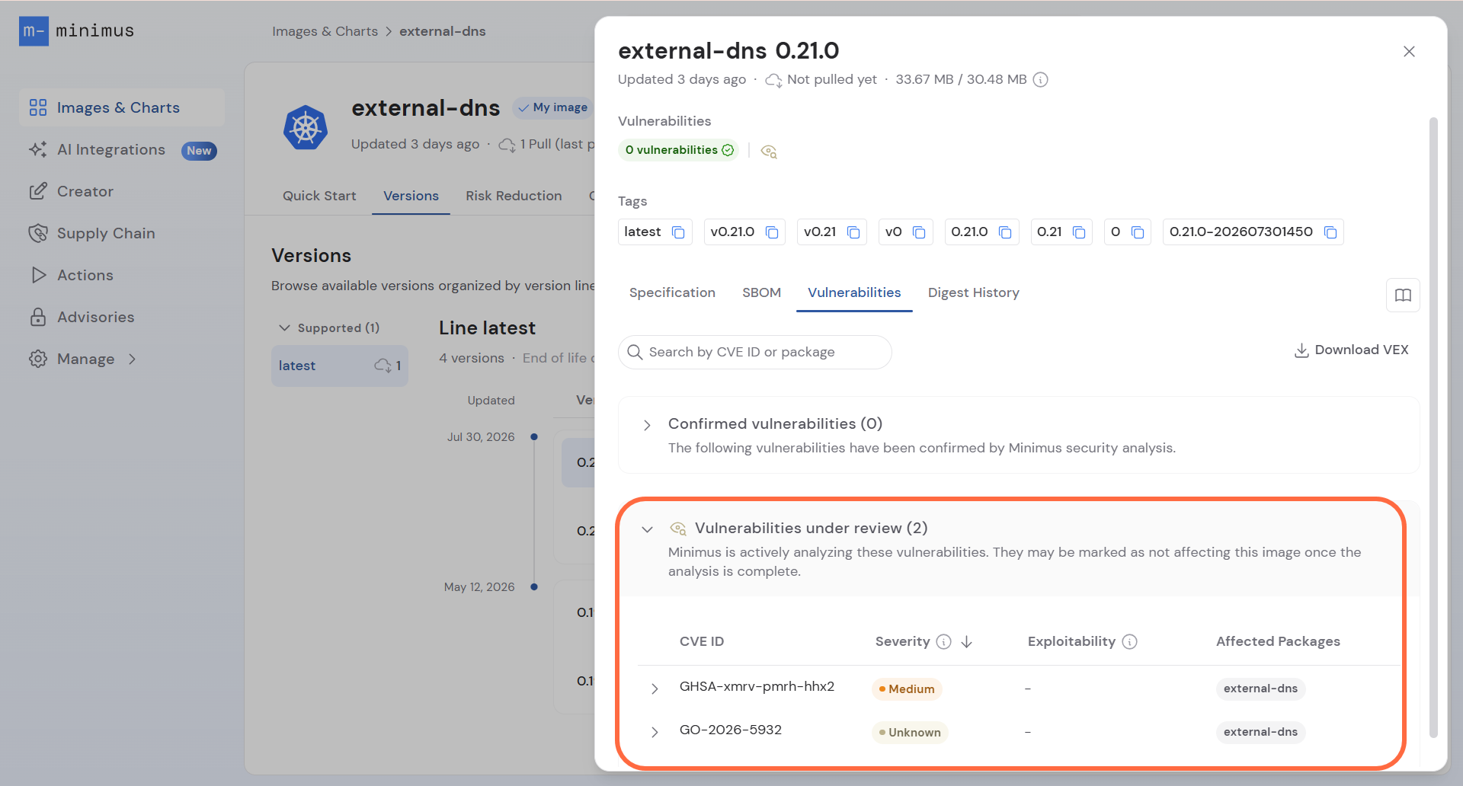This screenshot has height=786, width=1463.
Task: Click the May 12, 2026 timeline dot
Action: click(534, 587)
